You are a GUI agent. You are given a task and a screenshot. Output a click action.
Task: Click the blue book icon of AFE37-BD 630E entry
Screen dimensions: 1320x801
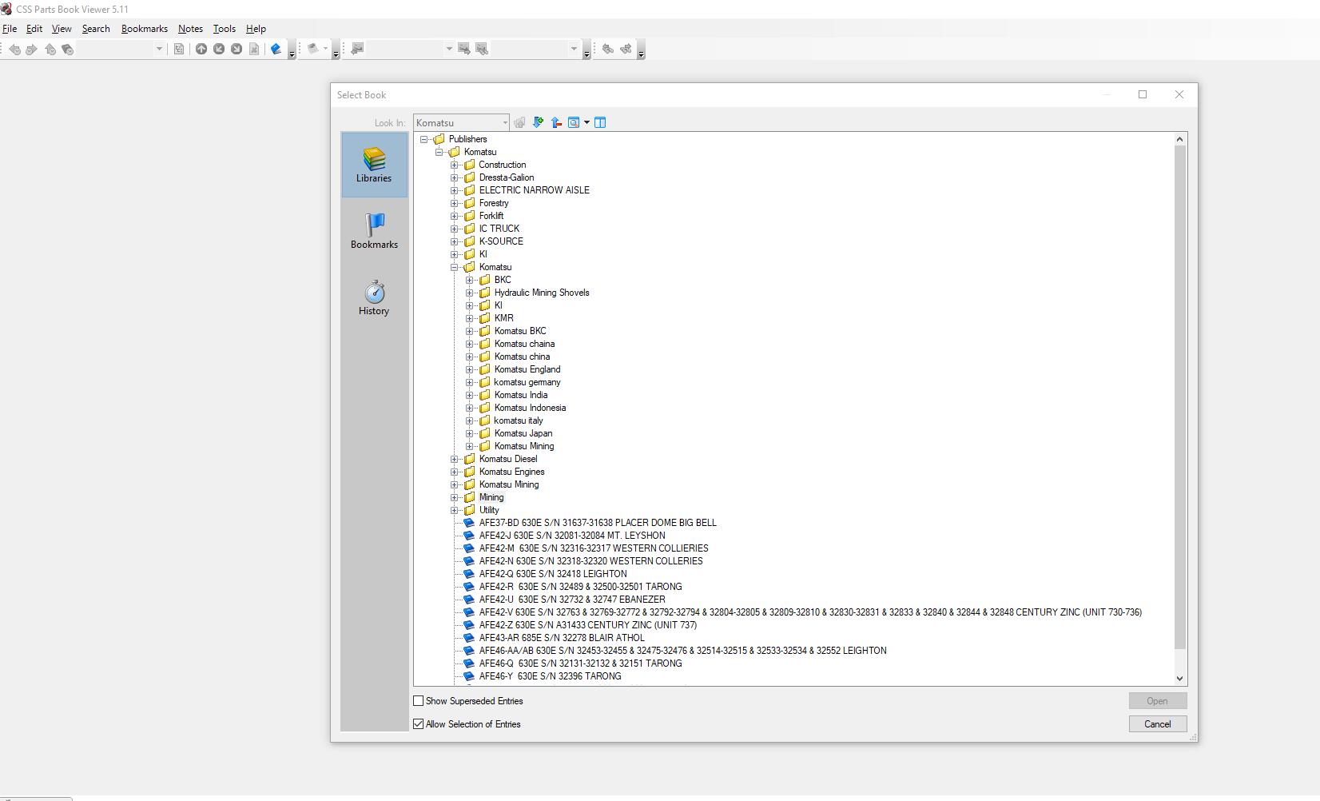469,523
